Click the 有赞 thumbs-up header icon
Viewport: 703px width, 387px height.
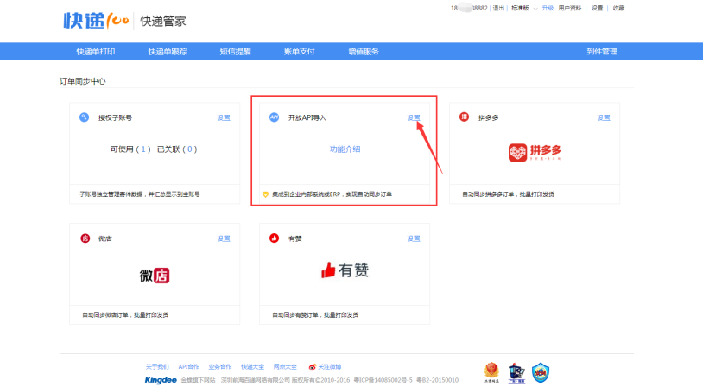[x=274, y=238]
